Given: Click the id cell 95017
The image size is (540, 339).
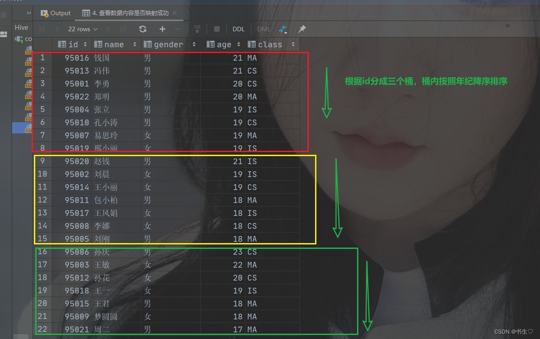Looking at the screenshot, I should (x=72, y=213).
